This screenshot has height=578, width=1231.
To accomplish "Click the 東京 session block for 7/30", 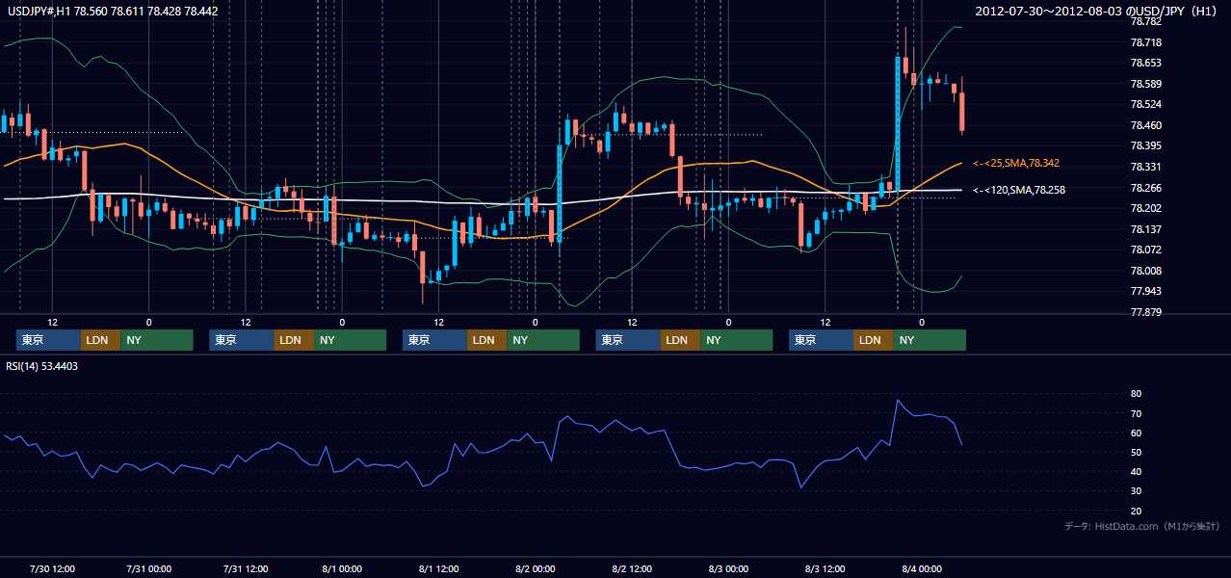I will 48,340.
